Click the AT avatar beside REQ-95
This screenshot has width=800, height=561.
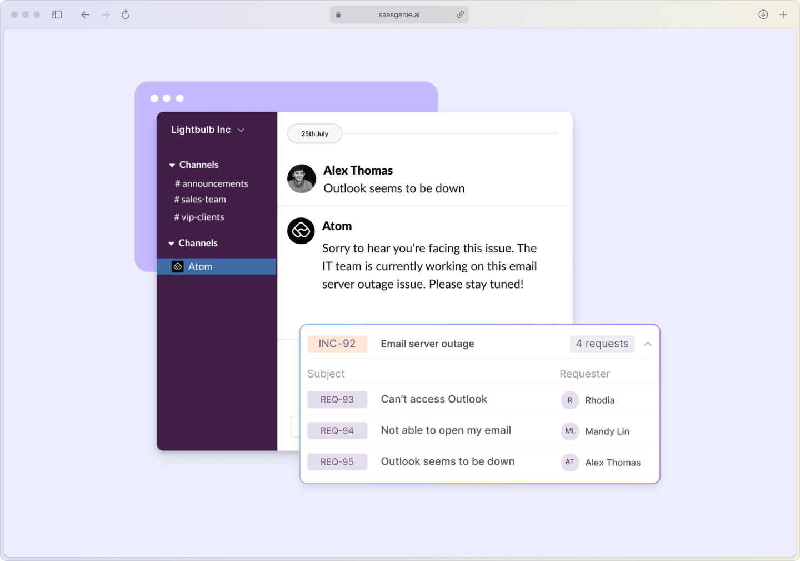(x=569, y=462)
